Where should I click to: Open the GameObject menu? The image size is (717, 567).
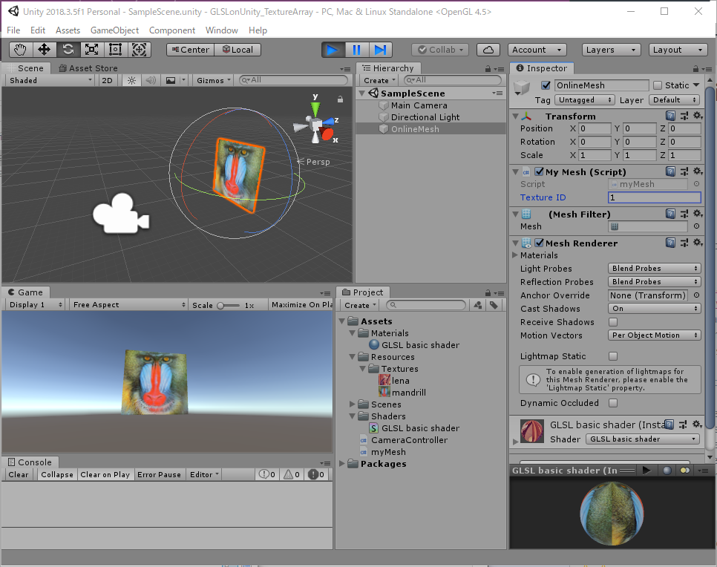coord(114,30)
